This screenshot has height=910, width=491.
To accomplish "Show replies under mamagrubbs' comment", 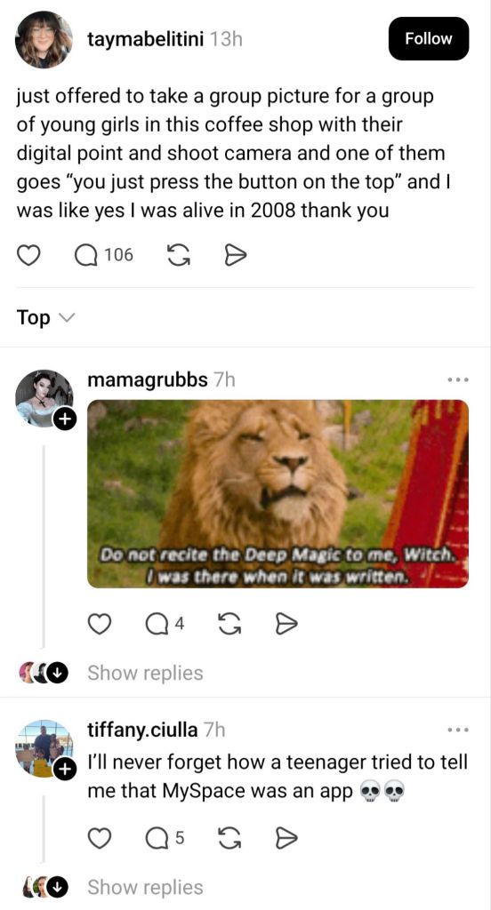I will point(145,674).
